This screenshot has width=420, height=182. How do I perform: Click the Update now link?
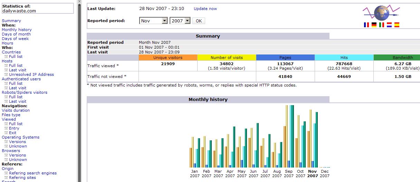(x=205, y=9)
